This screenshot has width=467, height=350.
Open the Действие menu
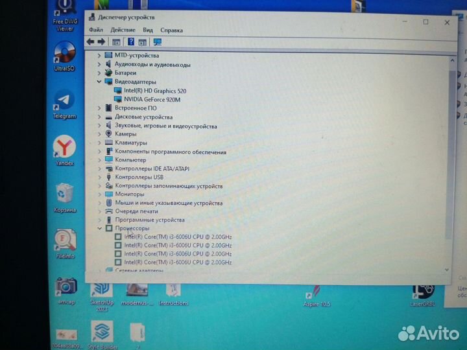pyautogui.click(x=123, y=30)
